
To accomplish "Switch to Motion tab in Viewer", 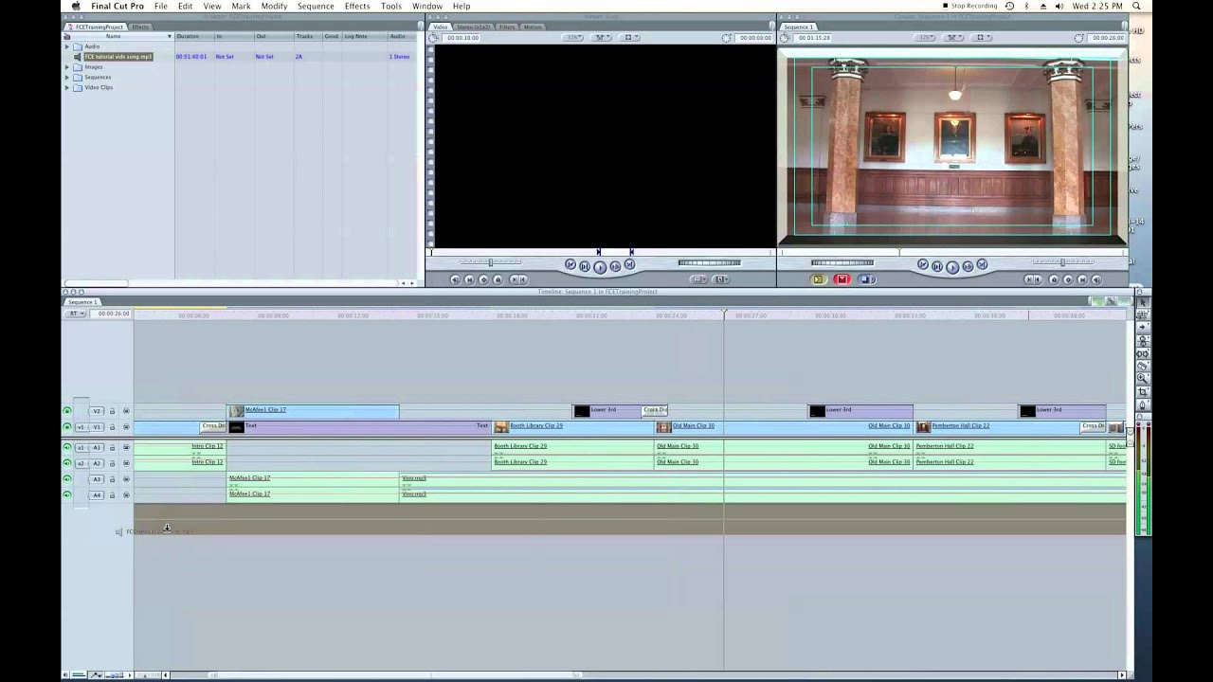I will click(x=533, y=27).
